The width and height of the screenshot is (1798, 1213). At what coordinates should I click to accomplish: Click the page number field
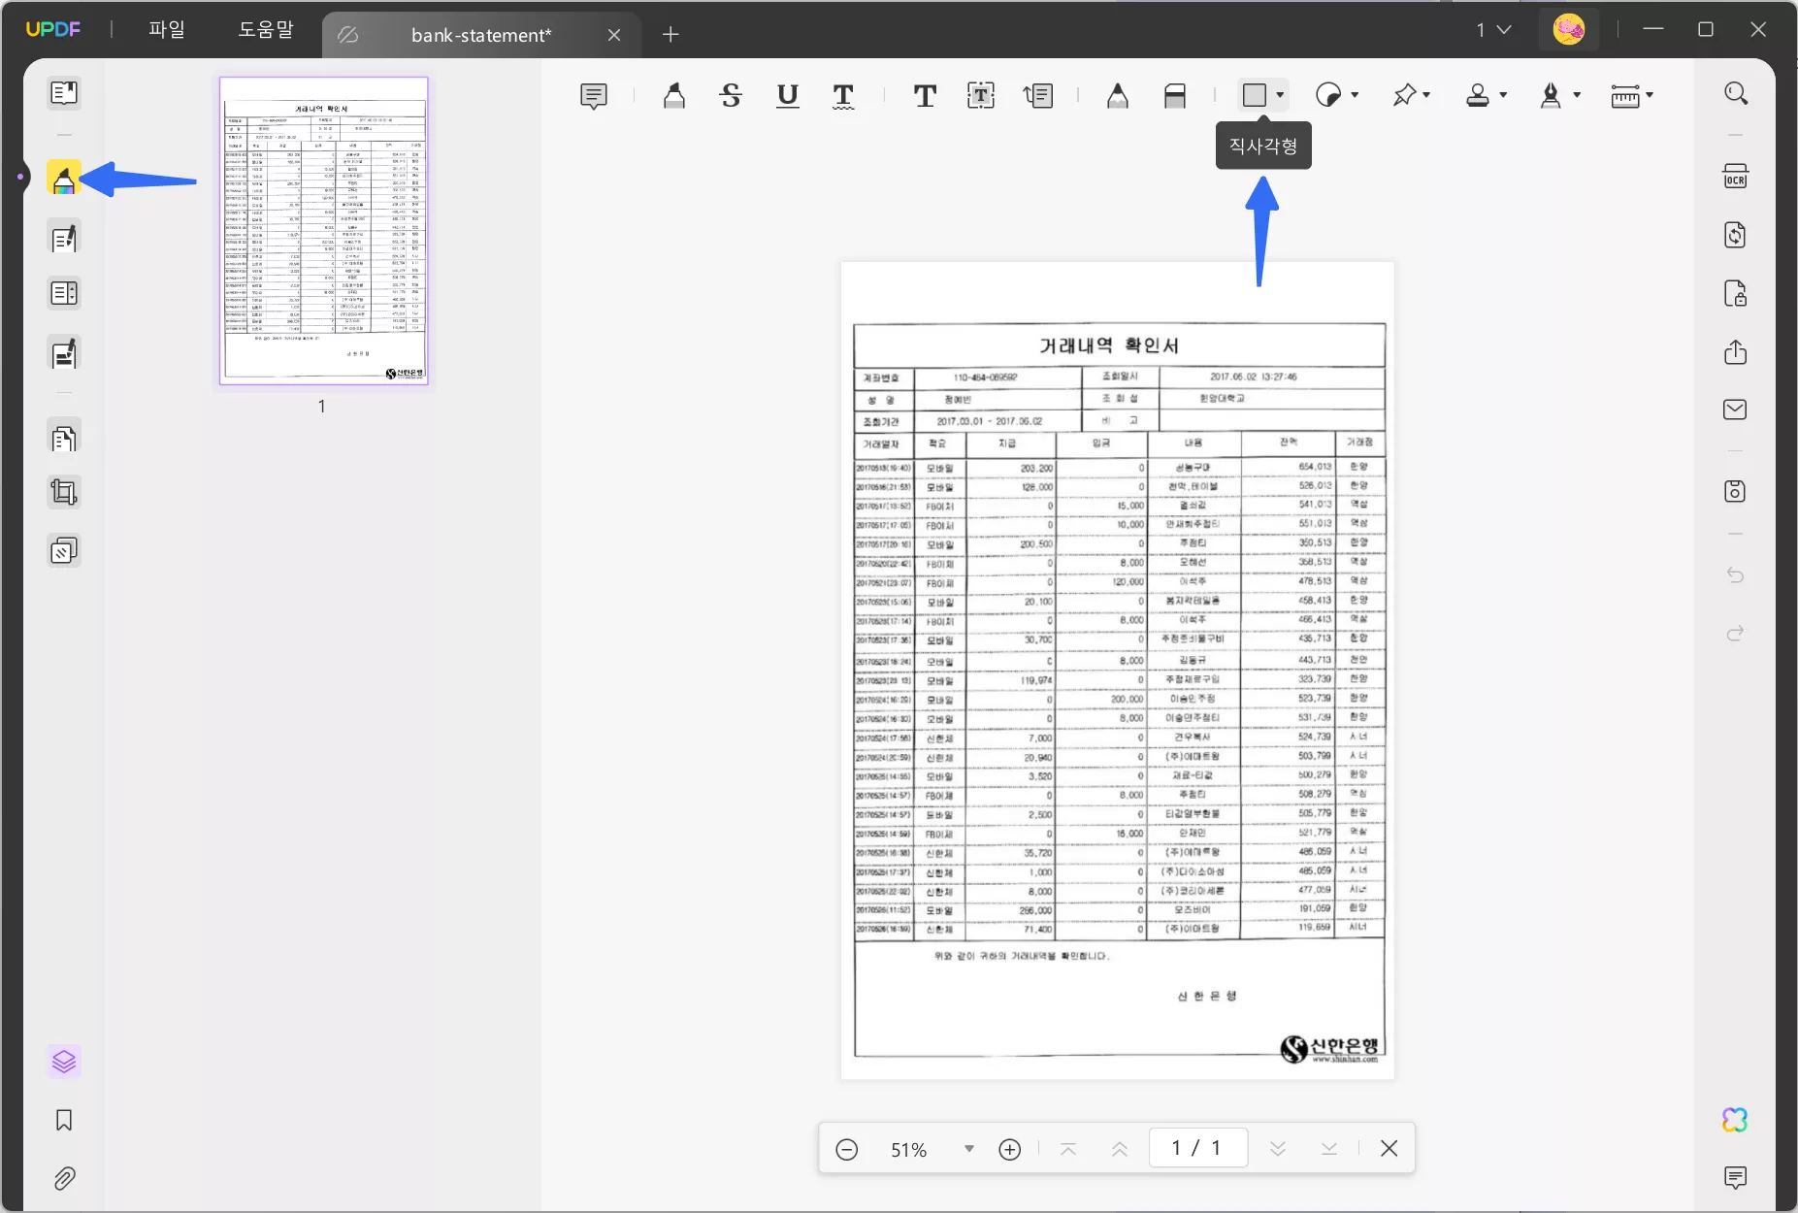pos(1197,1149)
